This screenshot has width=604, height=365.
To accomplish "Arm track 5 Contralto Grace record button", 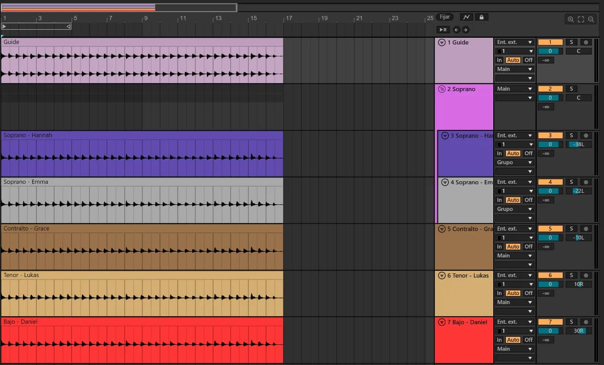I will (586, 229).
